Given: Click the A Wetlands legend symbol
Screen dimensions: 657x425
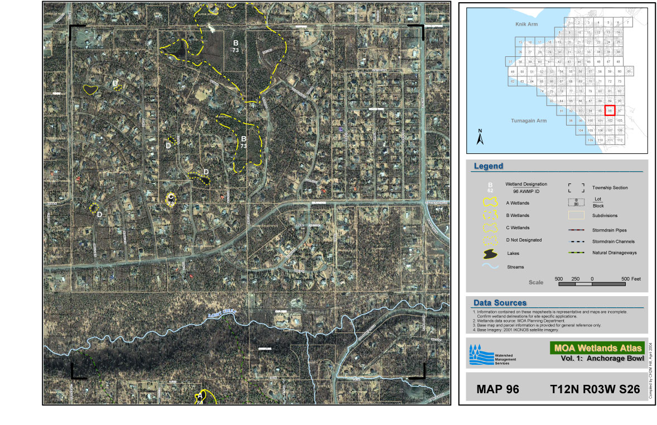Looking at the screenshot, I should [x=490, y=204].
